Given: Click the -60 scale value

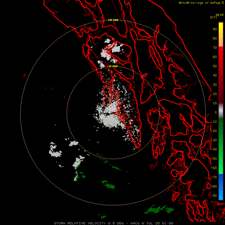Looking at the screenshot, I should coord(214,168).
